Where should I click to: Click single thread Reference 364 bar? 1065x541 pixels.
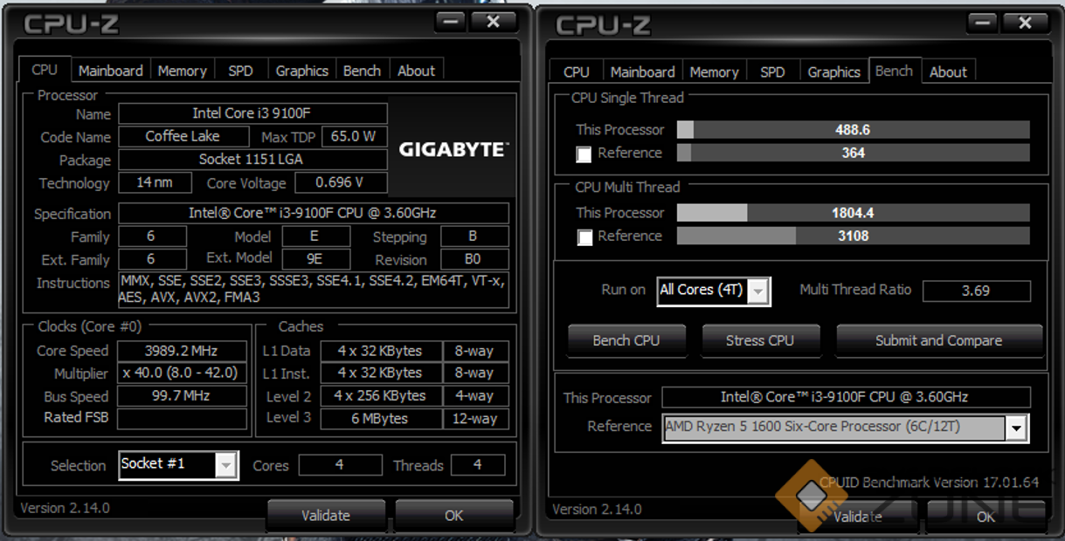click(x=854, y=153)
